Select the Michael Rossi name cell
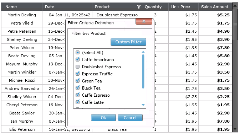 point(22,80)
